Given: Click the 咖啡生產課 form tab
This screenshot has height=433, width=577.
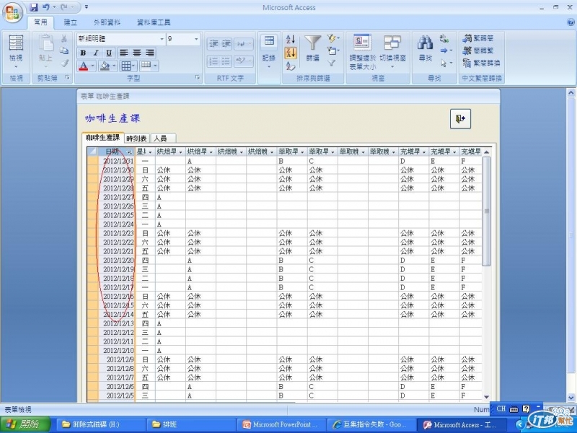Looking at the screenshot, I should pos(103,138).
